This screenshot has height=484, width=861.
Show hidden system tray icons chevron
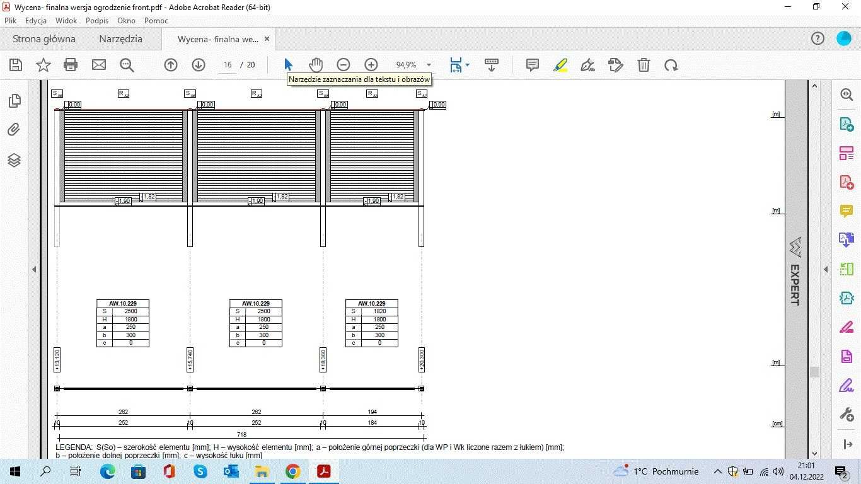point(717,471)
